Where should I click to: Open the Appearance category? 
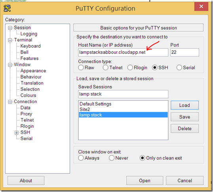(x=33, y=71)
